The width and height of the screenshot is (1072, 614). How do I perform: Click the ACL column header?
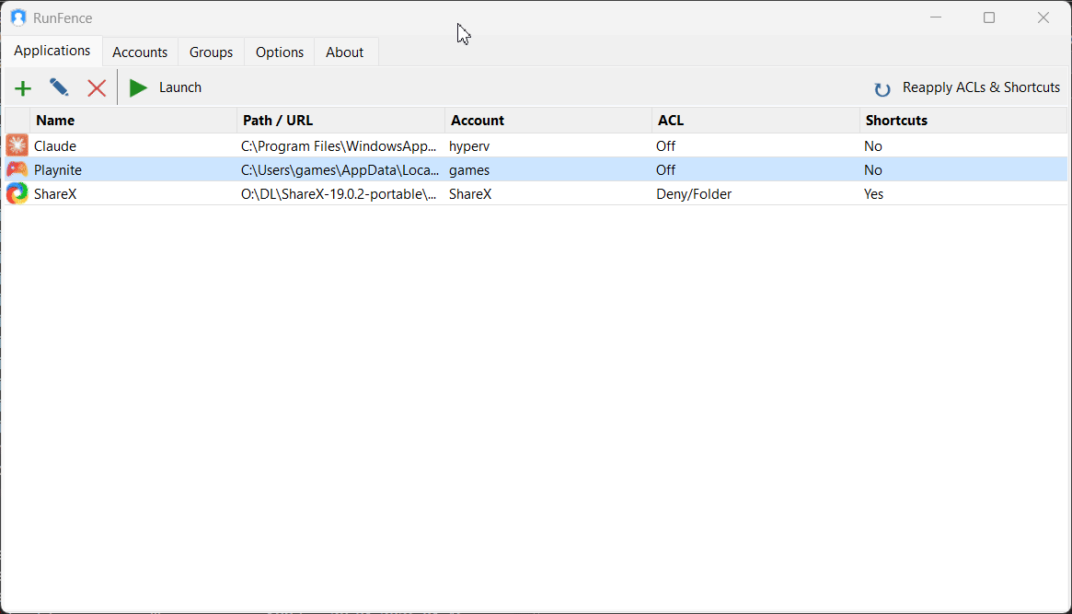coord(671,120)
